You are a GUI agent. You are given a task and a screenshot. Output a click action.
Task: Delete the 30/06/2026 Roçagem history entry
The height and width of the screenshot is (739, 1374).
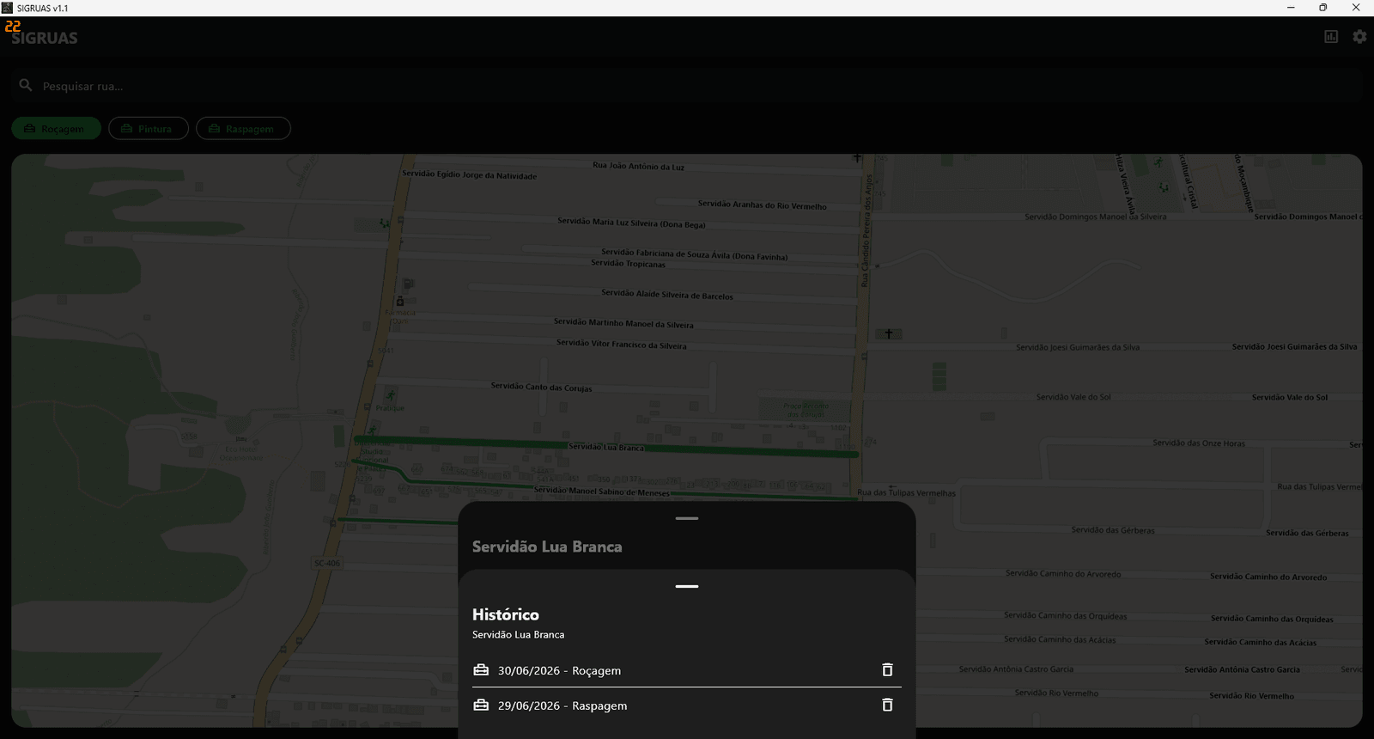click(x=888, y=670)
